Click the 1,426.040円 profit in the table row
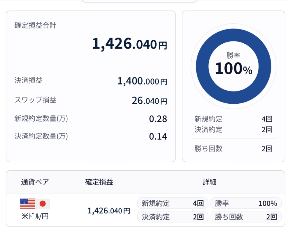Screen dimensions: 288x236 pos(109,211)
